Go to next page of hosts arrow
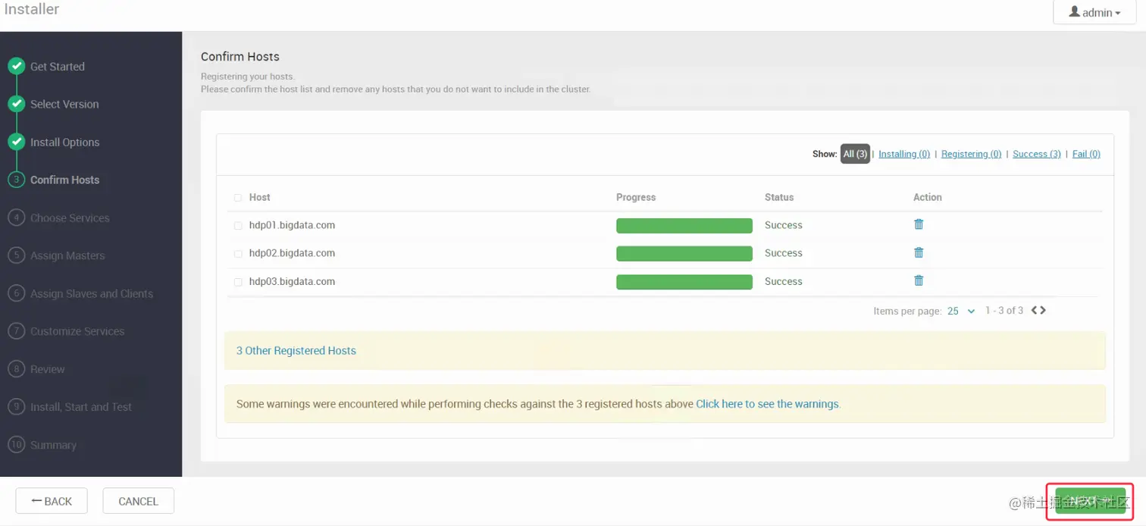This screenshot has width=1146, height=526. tap(1043, 311)
